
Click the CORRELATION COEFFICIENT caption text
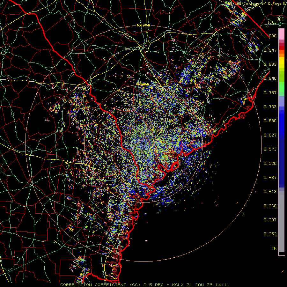pyautogui.click(x=93, y=285)
